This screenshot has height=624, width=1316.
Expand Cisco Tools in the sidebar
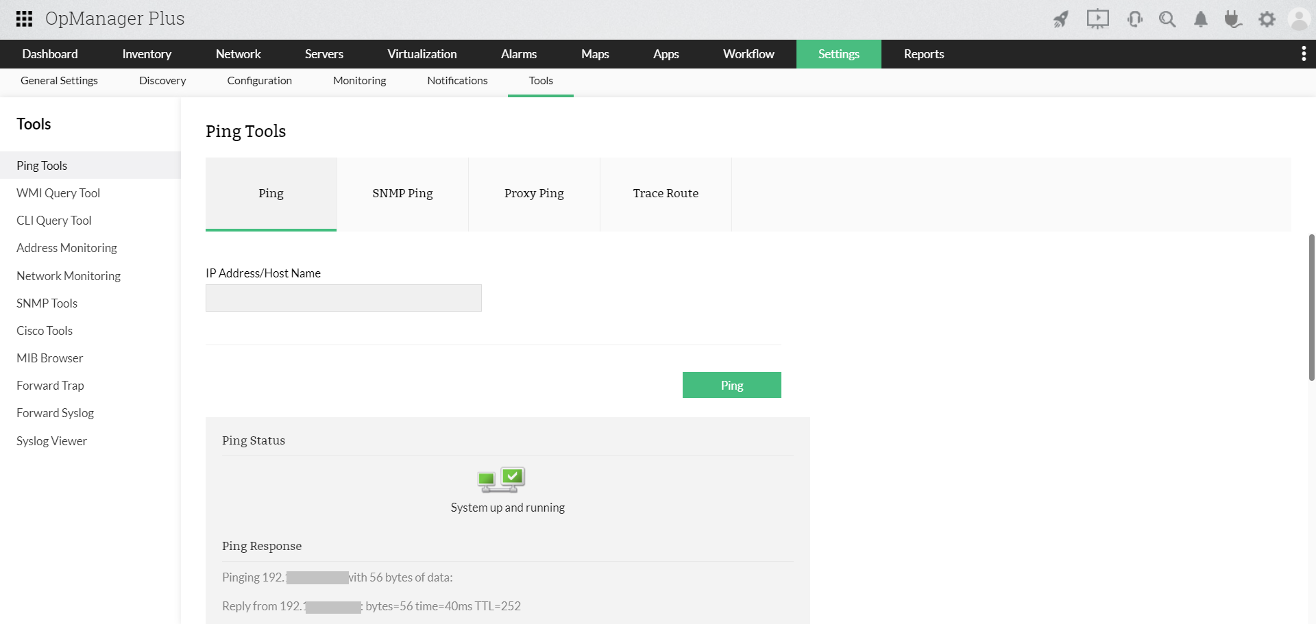(x=44, y=330)
